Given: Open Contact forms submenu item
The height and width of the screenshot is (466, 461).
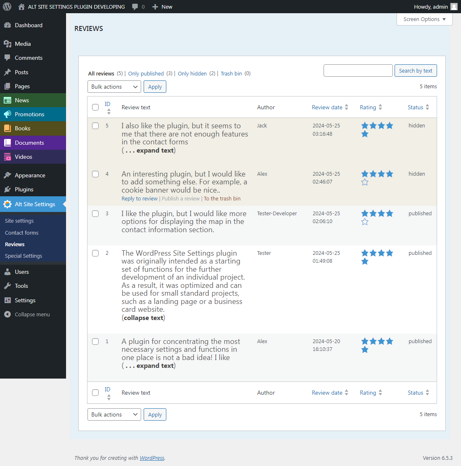Looking at the screenshot, I should 22,233.
